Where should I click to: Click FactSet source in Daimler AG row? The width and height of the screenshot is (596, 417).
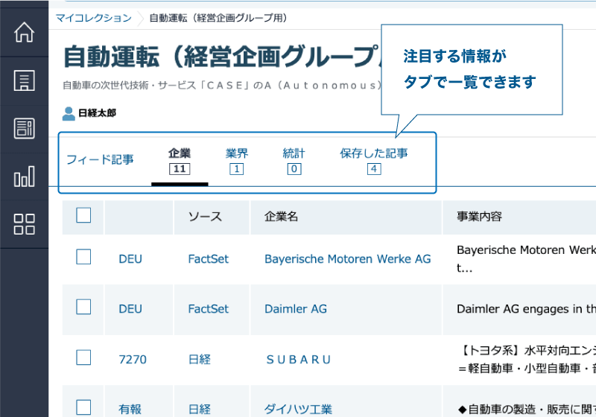click(x=209, y=309)
